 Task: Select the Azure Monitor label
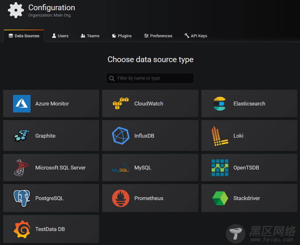click(52, 104)
